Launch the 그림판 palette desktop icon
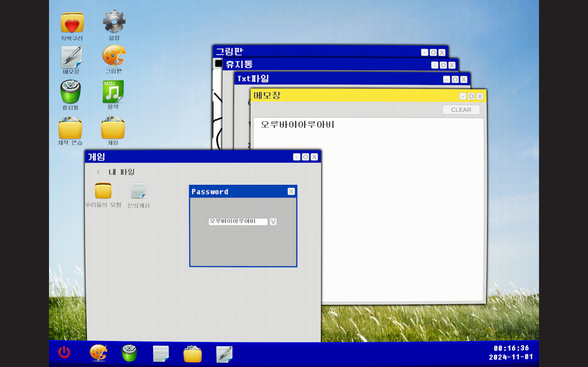The image size is (588, 367). coord(114,56)
